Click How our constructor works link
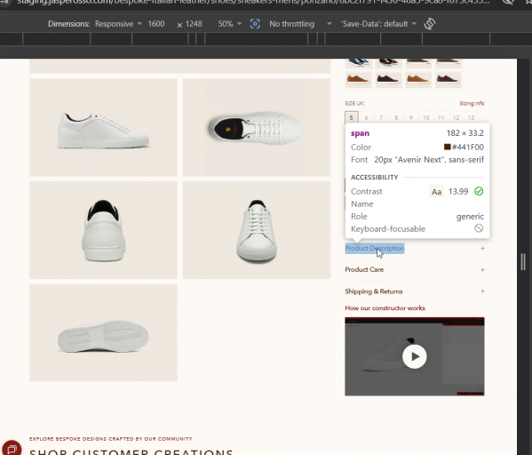The image size is (532, 455). click(385, 308)
